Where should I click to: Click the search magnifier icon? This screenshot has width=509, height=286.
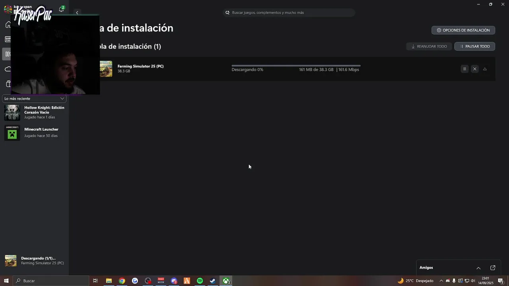pos(227,13)
